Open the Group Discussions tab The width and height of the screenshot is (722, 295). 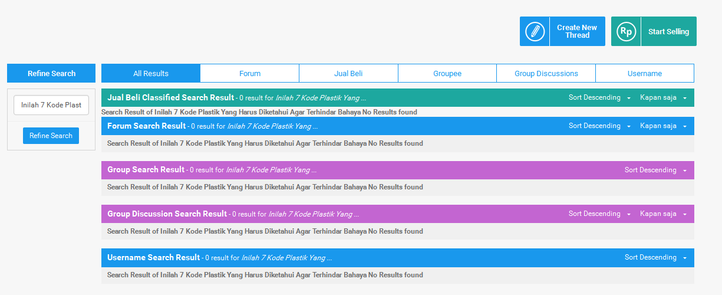click(x=546, y=73)
